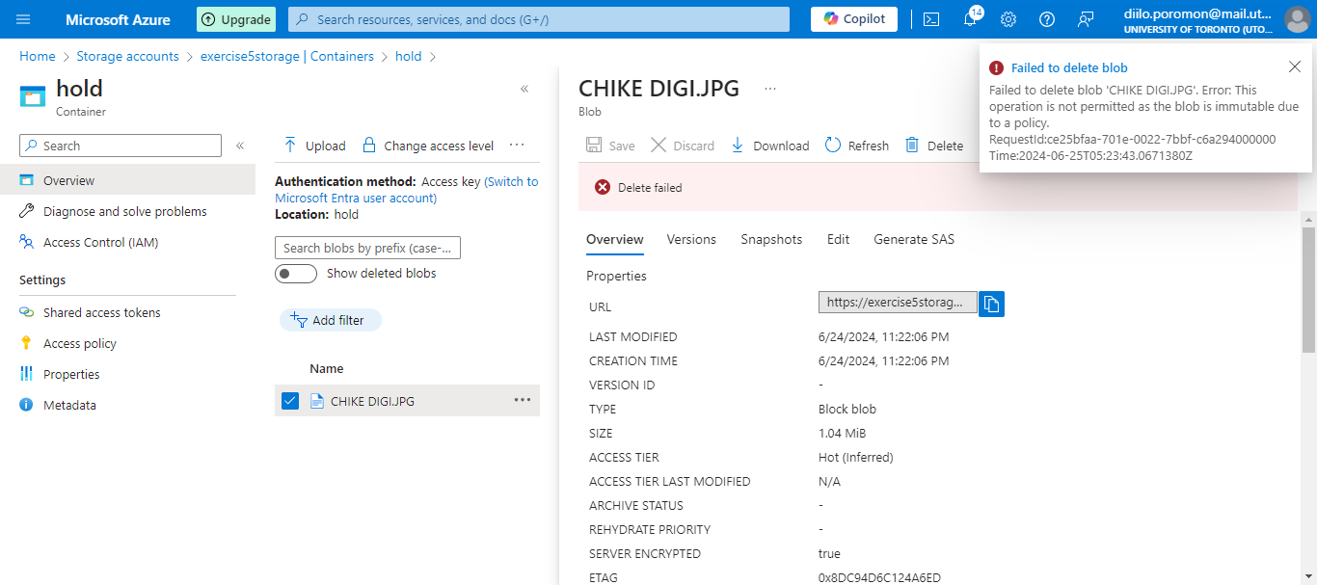
Task: Open the Azure portal hamburger menu
Action: coord(23,19)
